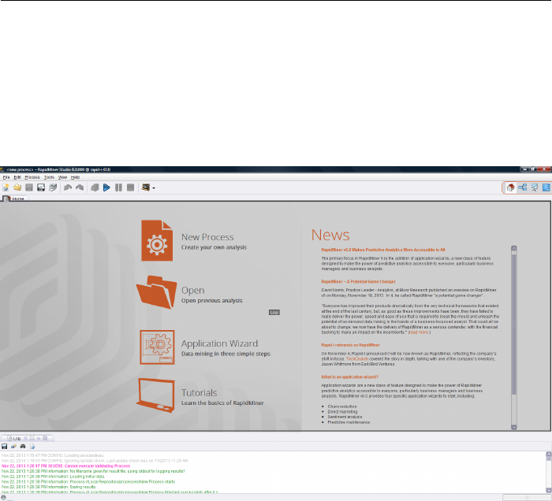This screenshot has width=552, height=501.
Task: Select log line 'CONFIG: Loading perspectives.'
Action: coord(53,455)
